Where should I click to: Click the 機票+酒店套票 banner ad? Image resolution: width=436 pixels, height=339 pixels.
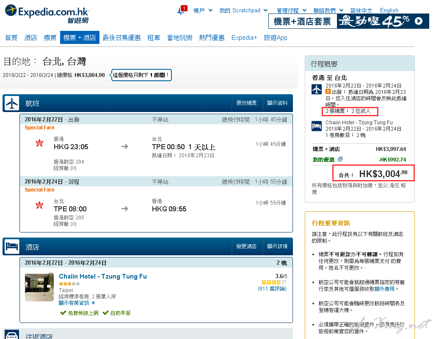point(349,21)
